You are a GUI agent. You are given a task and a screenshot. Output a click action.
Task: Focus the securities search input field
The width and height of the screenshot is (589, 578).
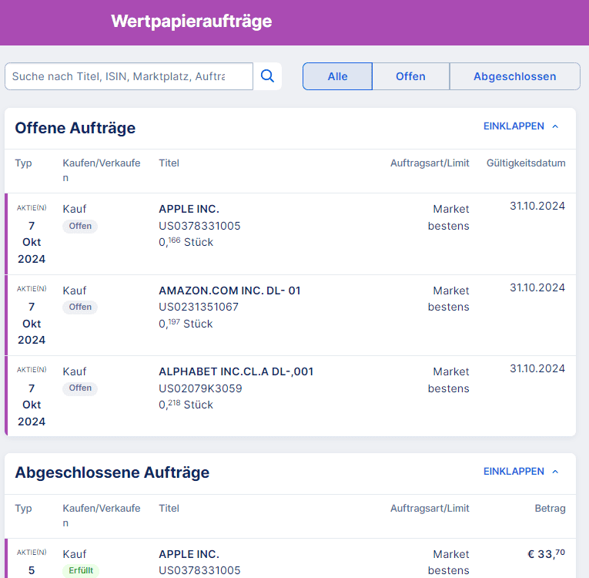tap(129, 76)
